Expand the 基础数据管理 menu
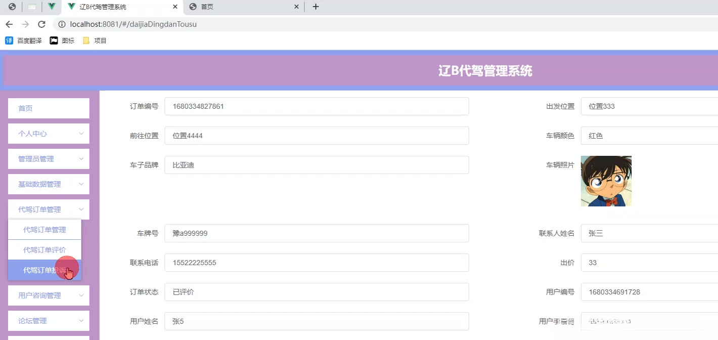 pos(49,184)
